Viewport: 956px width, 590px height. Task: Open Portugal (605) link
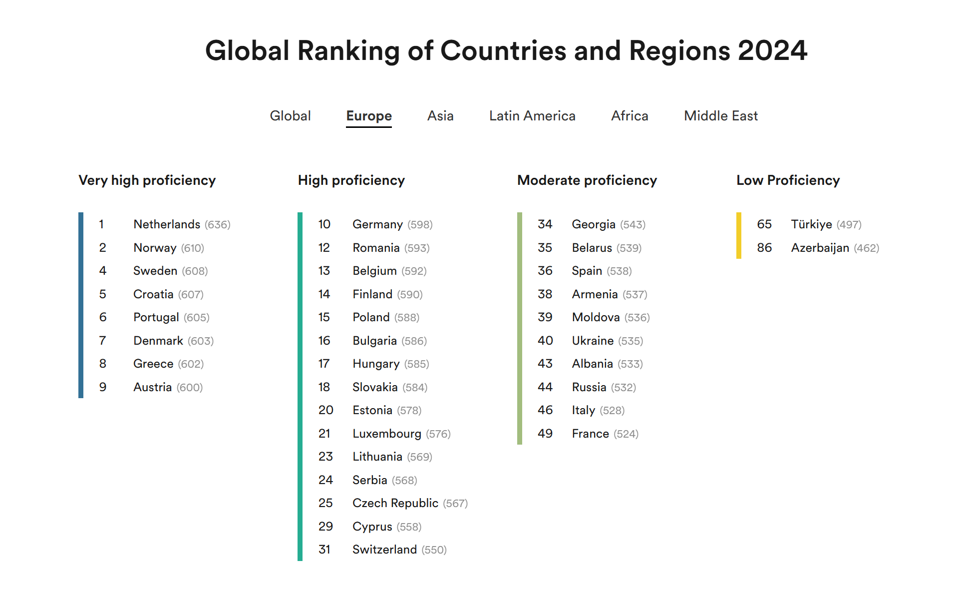171,317
